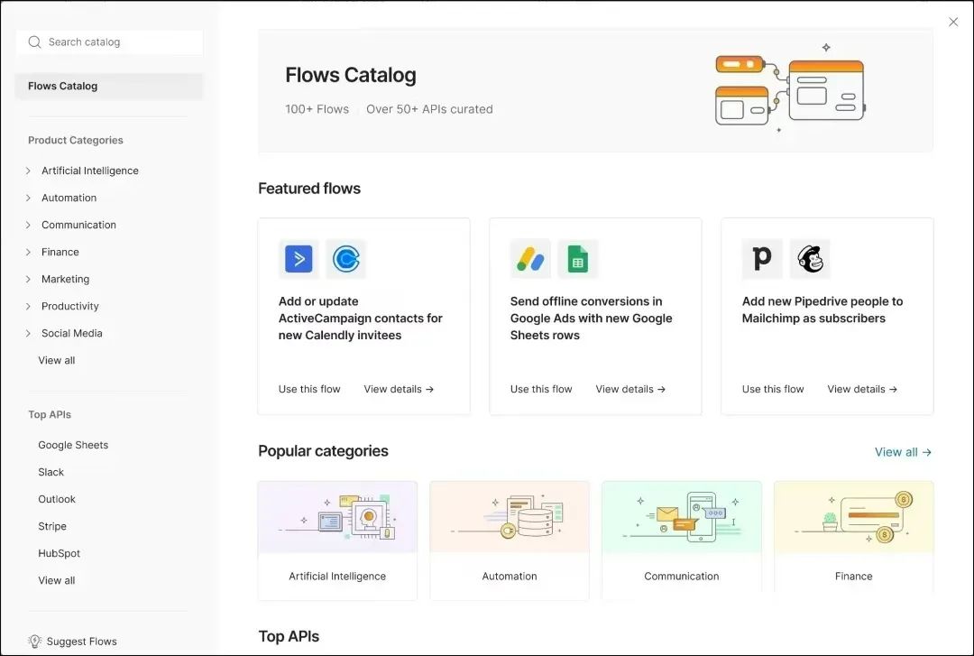Expand the Marketing category in sidebar
Image resolution: width=974 pixels, height=656 pixels.
(x=29, y=279)
